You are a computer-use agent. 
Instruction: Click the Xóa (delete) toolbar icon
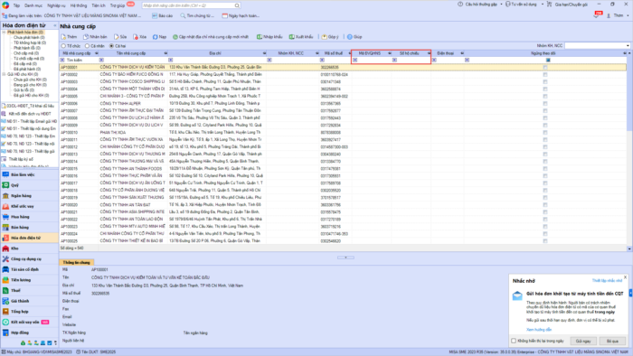pos(136,37)
